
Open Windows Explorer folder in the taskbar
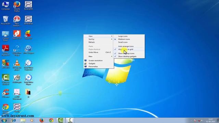pyautogui.click(x=23, y=120)
